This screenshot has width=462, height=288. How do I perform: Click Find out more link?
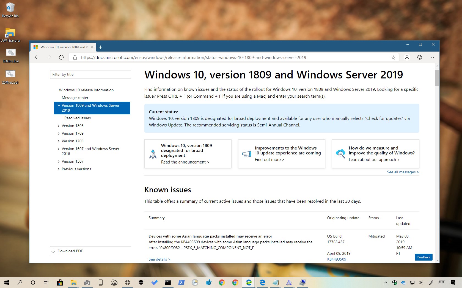click(x=269, y=160)
